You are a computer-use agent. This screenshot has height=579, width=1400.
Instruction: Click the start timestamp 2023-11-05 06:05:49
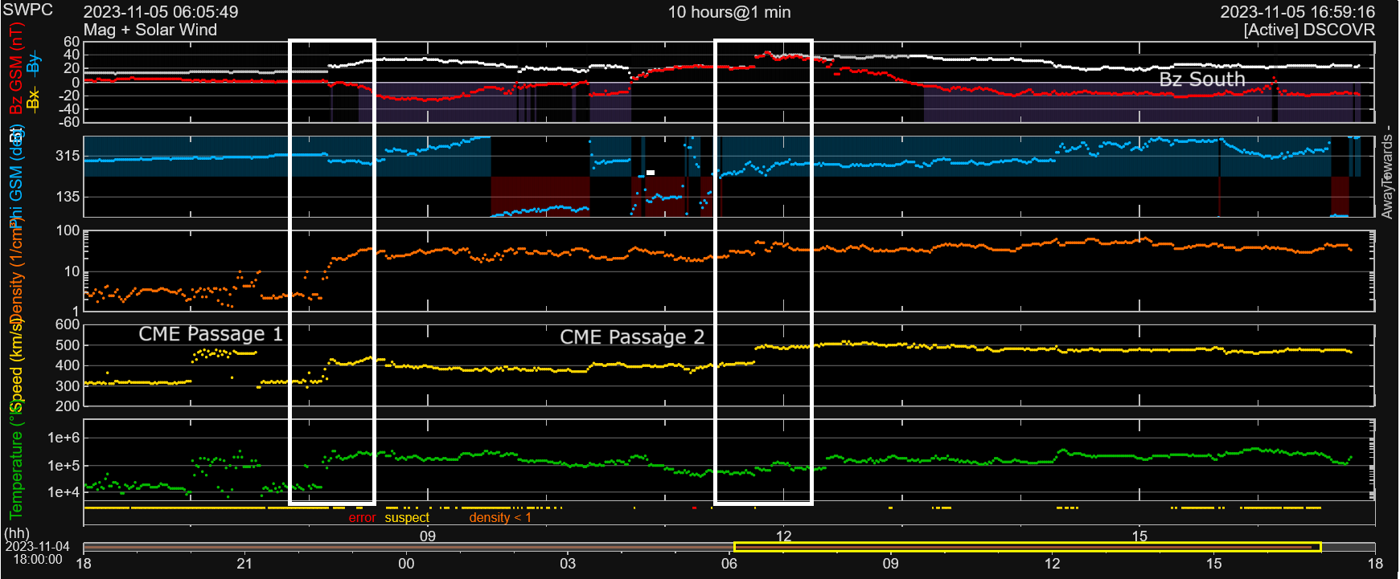161,12
